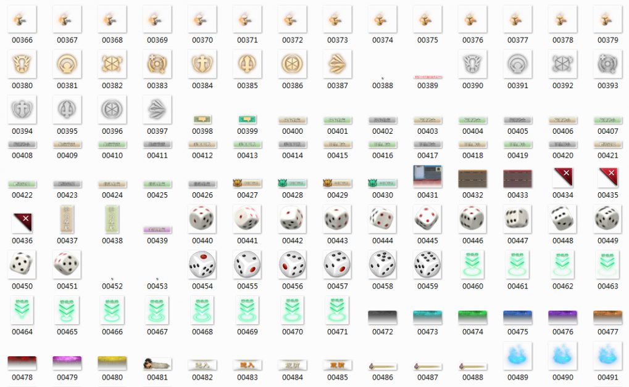Image resolution: width=629 pixels, height=387 pixels.
Task: Click the round dice icon 00456
Action: click(x=293, y=264)
